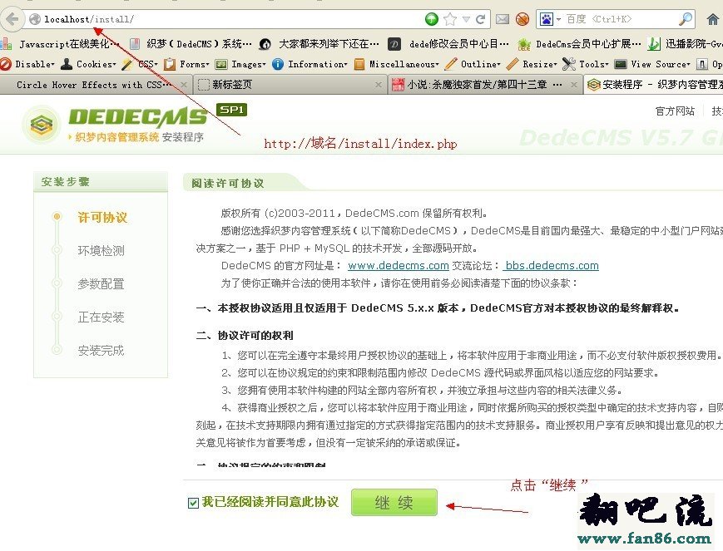Click the 安装步骤 sidebar heading

(x=66, y=182)
